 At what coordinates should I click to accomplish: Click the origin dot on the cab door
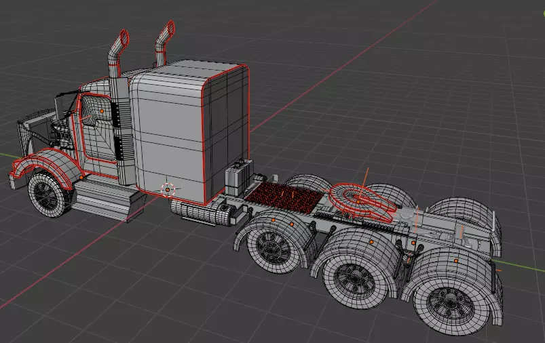click(102, 111)
